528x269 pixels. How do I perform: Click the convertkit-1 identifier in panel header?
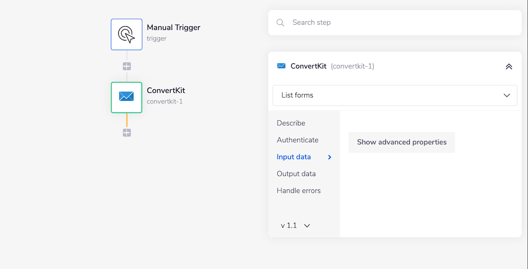(x=353, y=66)
